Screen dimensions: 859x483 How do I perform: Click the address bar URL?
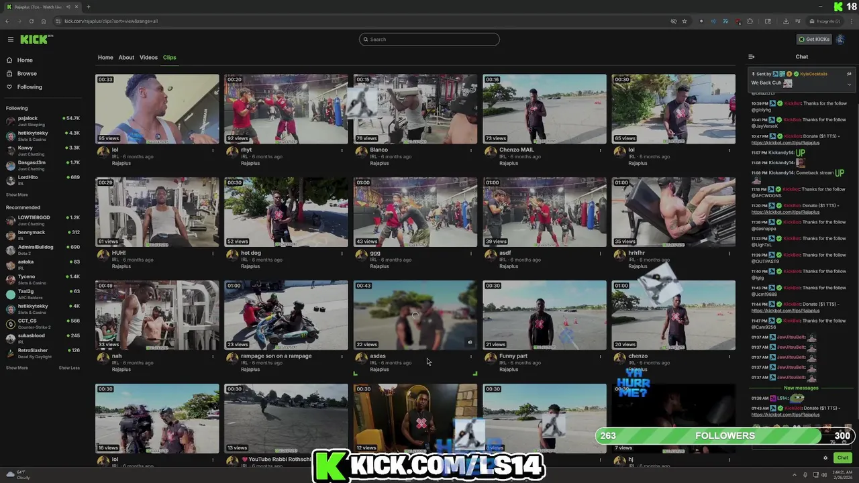click(111, 21)
